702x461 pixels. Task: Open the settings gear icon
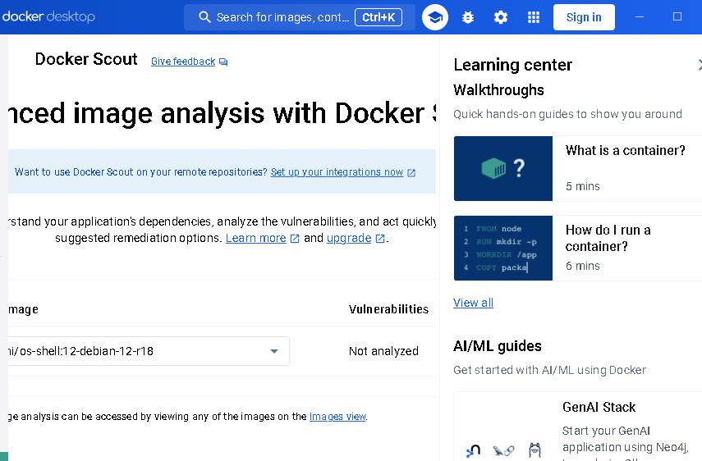click(501, 17)
